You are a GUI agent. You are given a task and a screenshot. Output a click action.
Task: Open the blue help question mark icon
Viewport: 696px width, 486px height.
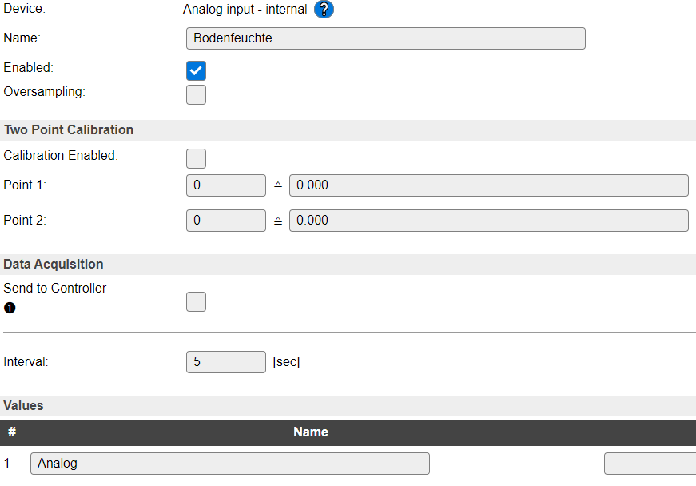point(324,10)
